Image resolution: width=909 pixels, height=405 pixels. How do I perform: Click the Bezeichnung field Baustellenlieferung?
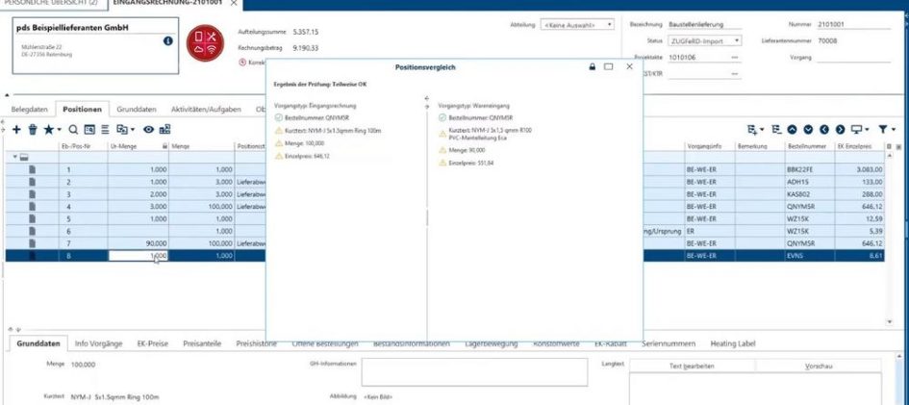point(704,25)
